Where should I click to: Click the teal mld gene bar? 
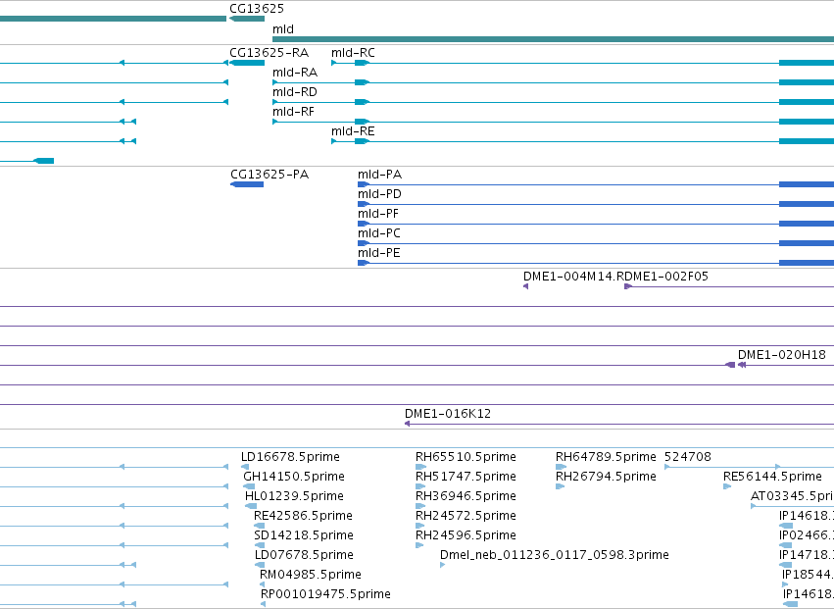click(x=553, y=39)
